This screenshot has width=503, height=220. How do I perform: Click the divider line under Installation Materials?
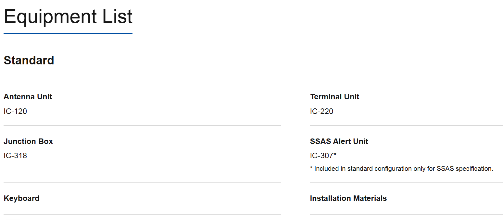406,214
